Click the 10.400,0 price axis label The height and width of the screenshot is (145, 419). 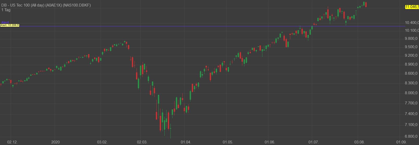(412, 23)
